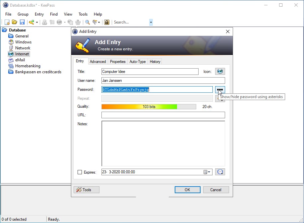
Task: Click the URL input field
Action: tap(163, 115)
